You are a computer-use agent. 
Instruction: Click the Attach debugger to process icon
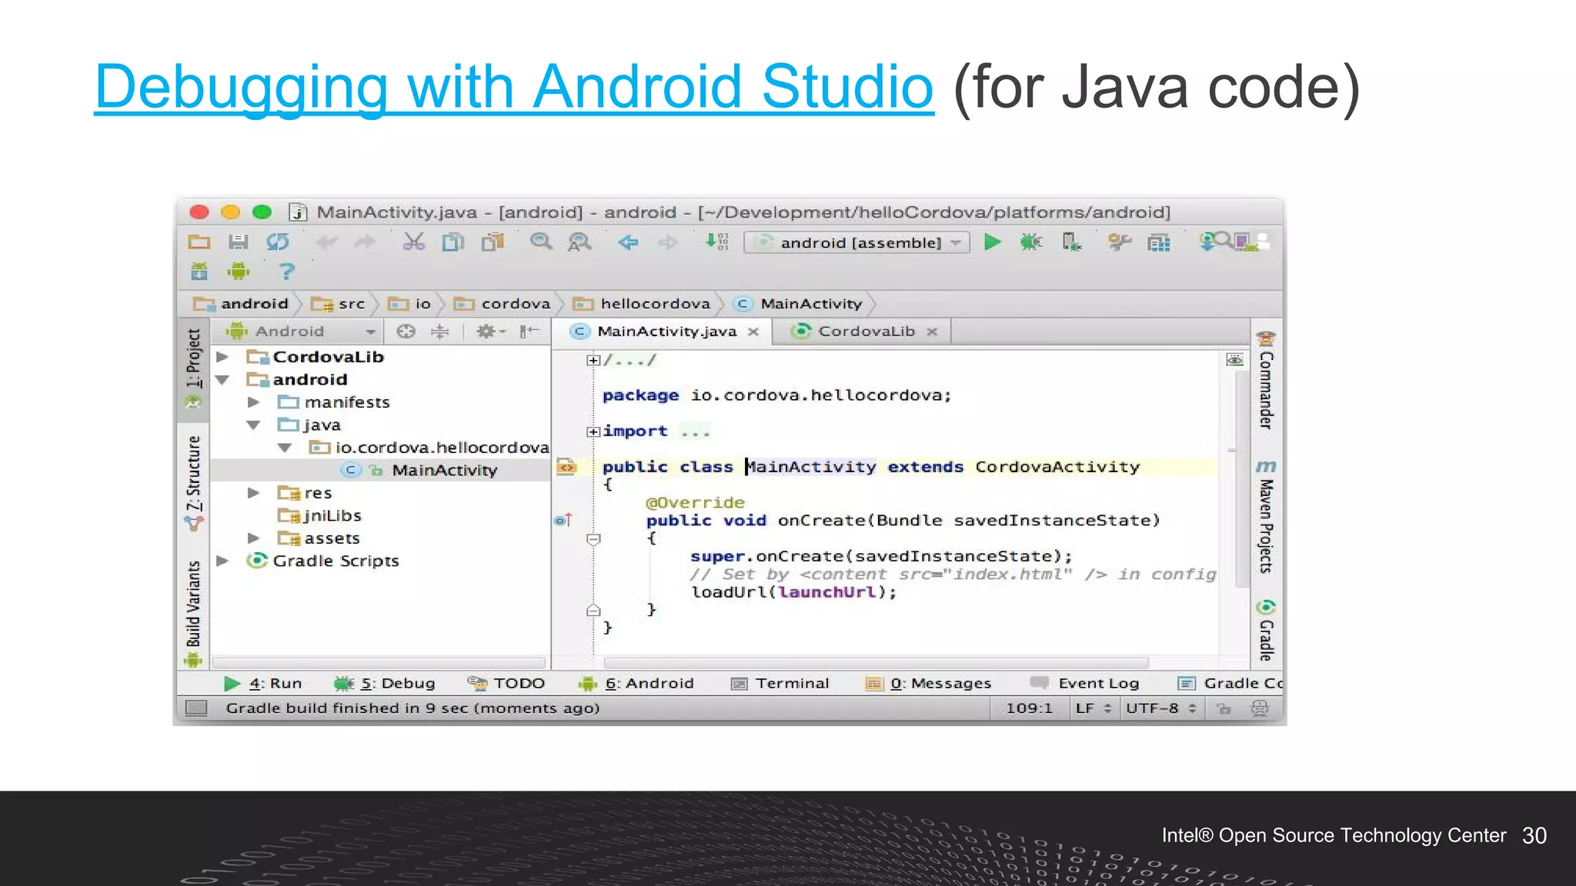[x=1071, y=242]
